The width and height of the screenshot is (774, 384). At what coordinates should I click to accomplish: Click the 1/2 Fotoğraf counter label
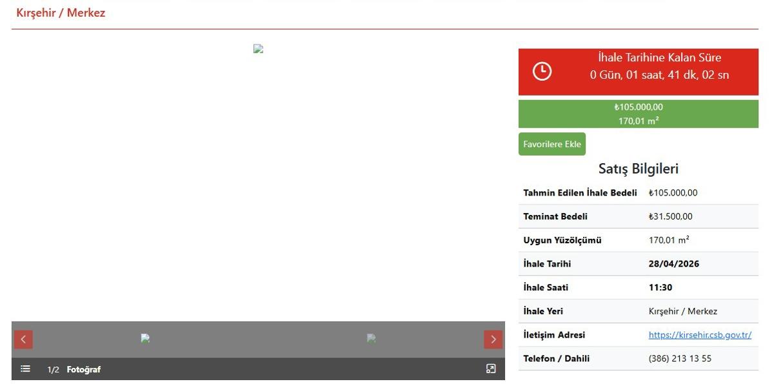click(x=74, y=370)
